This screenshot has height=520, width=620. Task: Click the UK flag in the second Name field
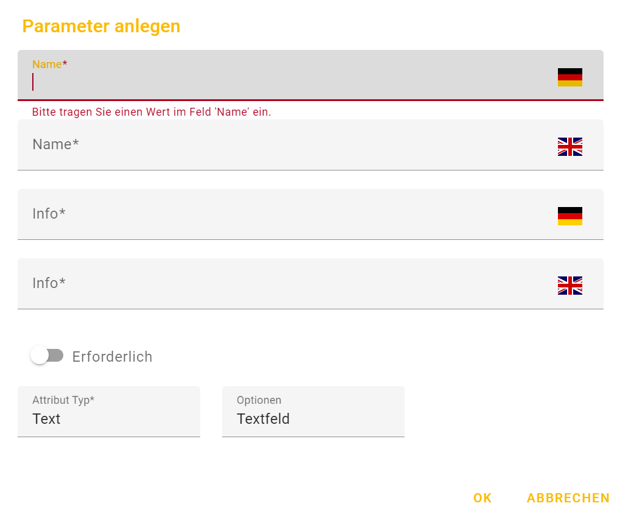[x=569, y=147]
